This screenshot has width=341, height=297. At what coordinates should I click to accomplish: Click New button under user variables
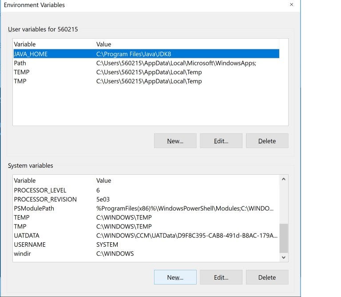pos(175,141)
